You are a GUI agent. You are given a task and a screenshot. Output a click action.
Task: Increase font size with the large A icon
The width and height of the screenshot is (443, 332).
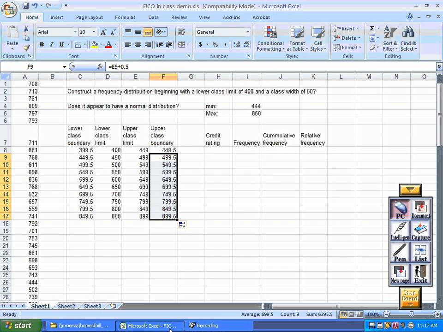104,32
